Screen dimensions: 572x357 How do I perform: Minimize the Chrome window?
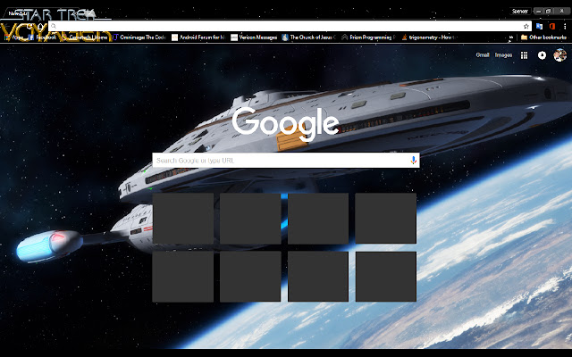[538, 12]
